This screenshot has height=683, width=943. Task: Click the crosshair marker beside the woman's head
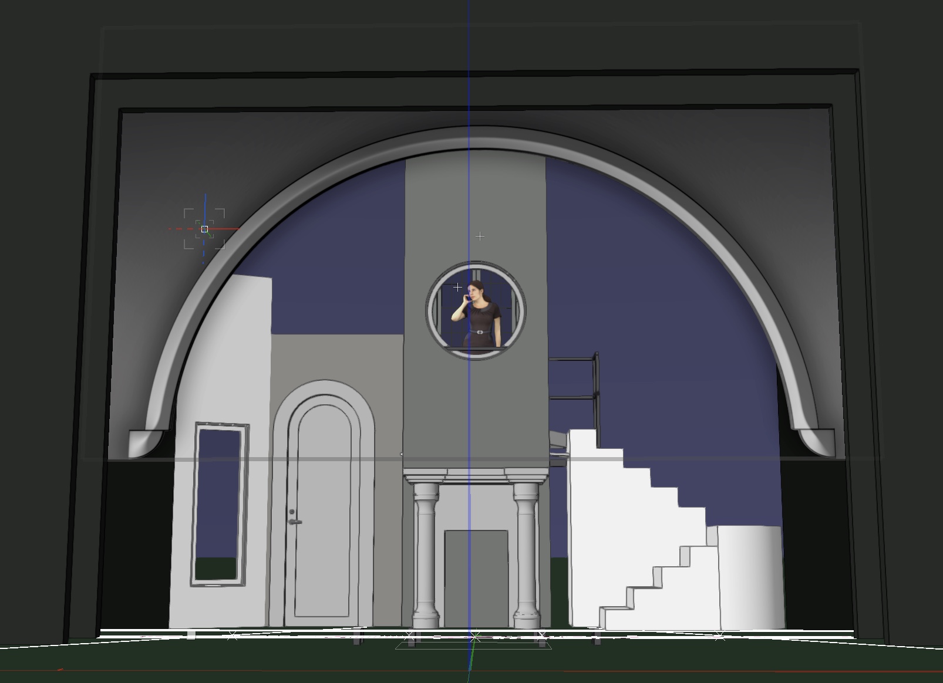pos(458,287)
